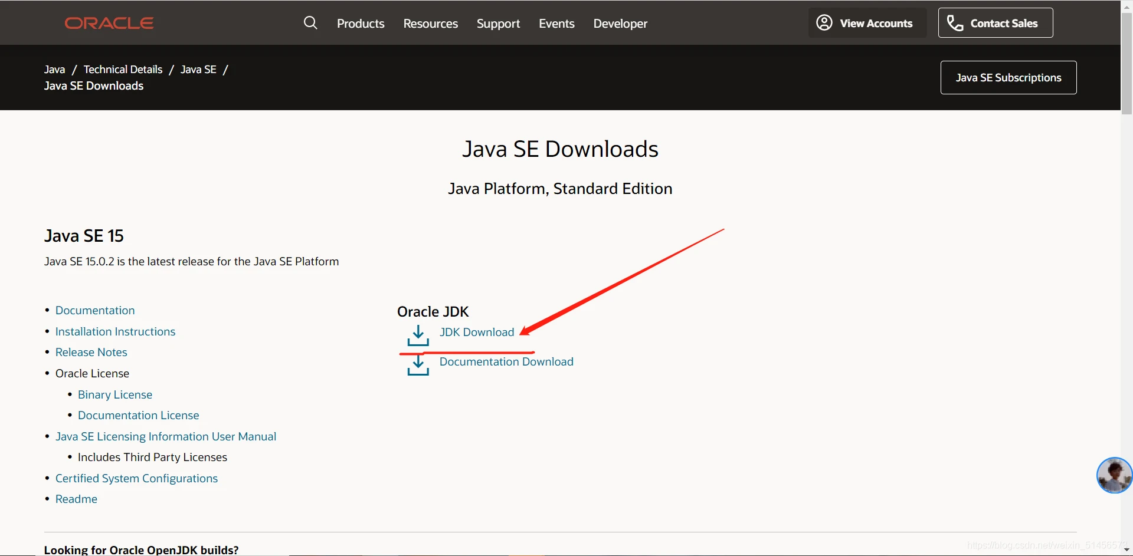Open the Release Notes link
Image resolution: width=1133 pixels, height=556 pixels.
pos(91,352)
